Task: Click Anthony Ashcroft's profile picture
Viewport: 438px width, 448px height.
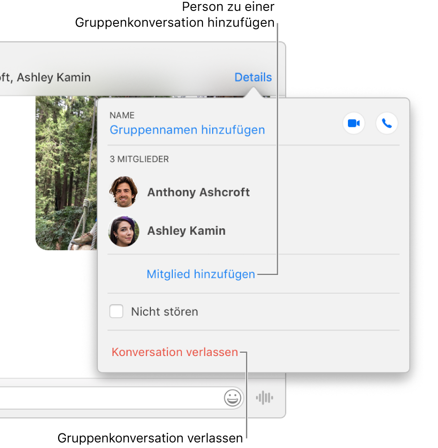Action: coord(123,192)
